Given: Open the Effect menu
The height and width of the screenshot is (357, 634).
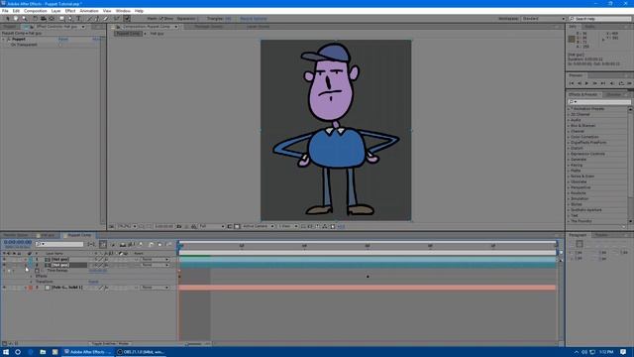Looking at the screenshot, I should tap(70, 11).
